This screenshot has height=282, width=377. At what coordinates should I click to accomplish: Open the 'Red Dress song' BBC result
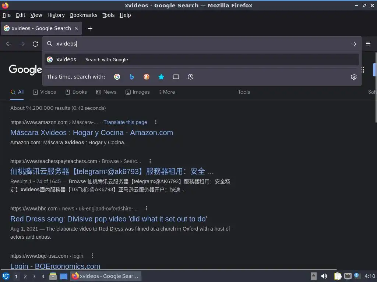(109, 219)
